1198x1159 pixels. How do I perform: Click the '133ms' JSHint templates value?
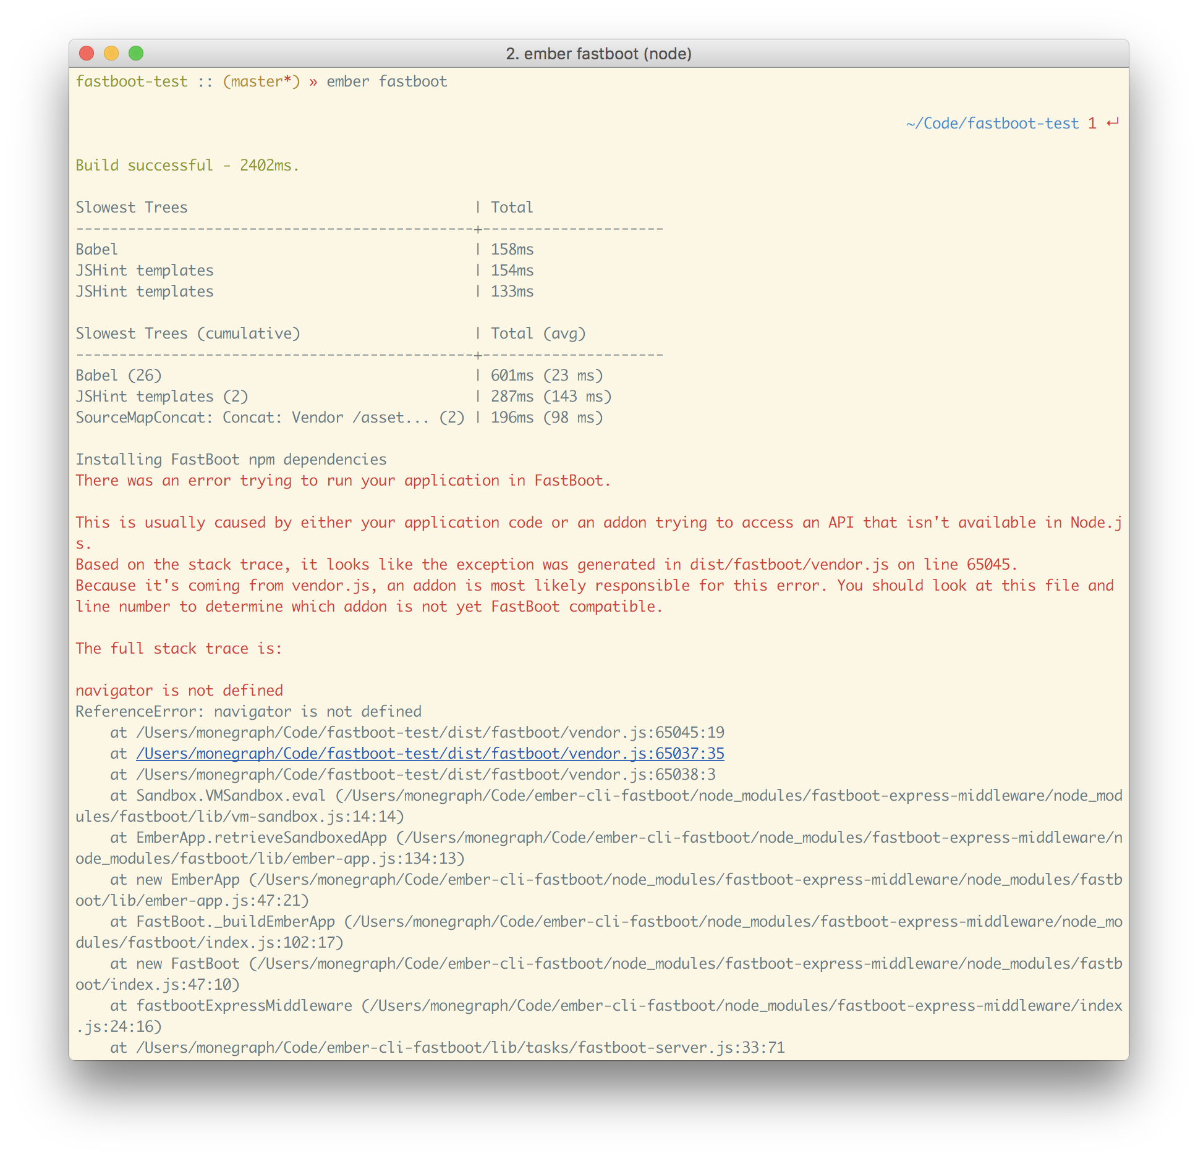click(512, 292)
